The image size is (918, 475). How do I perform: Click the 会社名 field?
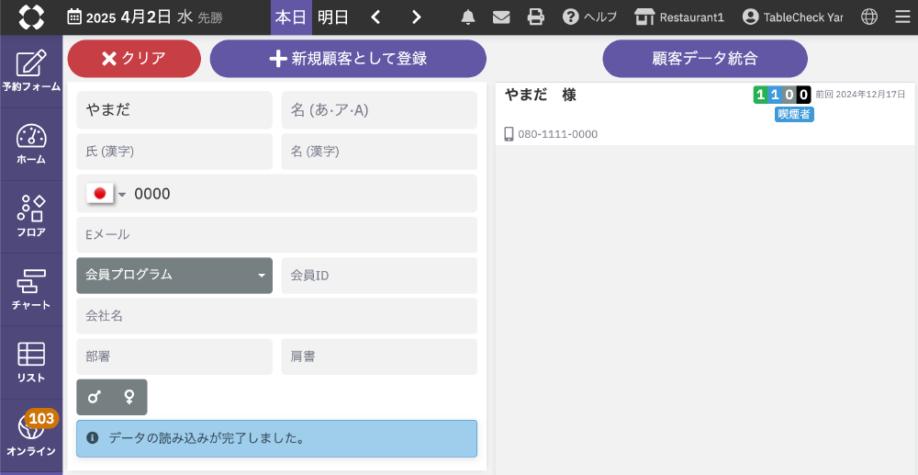coord(277,316)
